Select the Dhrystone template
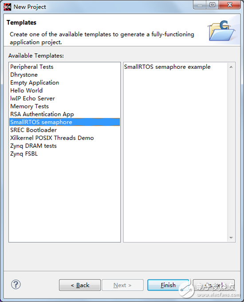244x302 pixels. coord(24,75)
